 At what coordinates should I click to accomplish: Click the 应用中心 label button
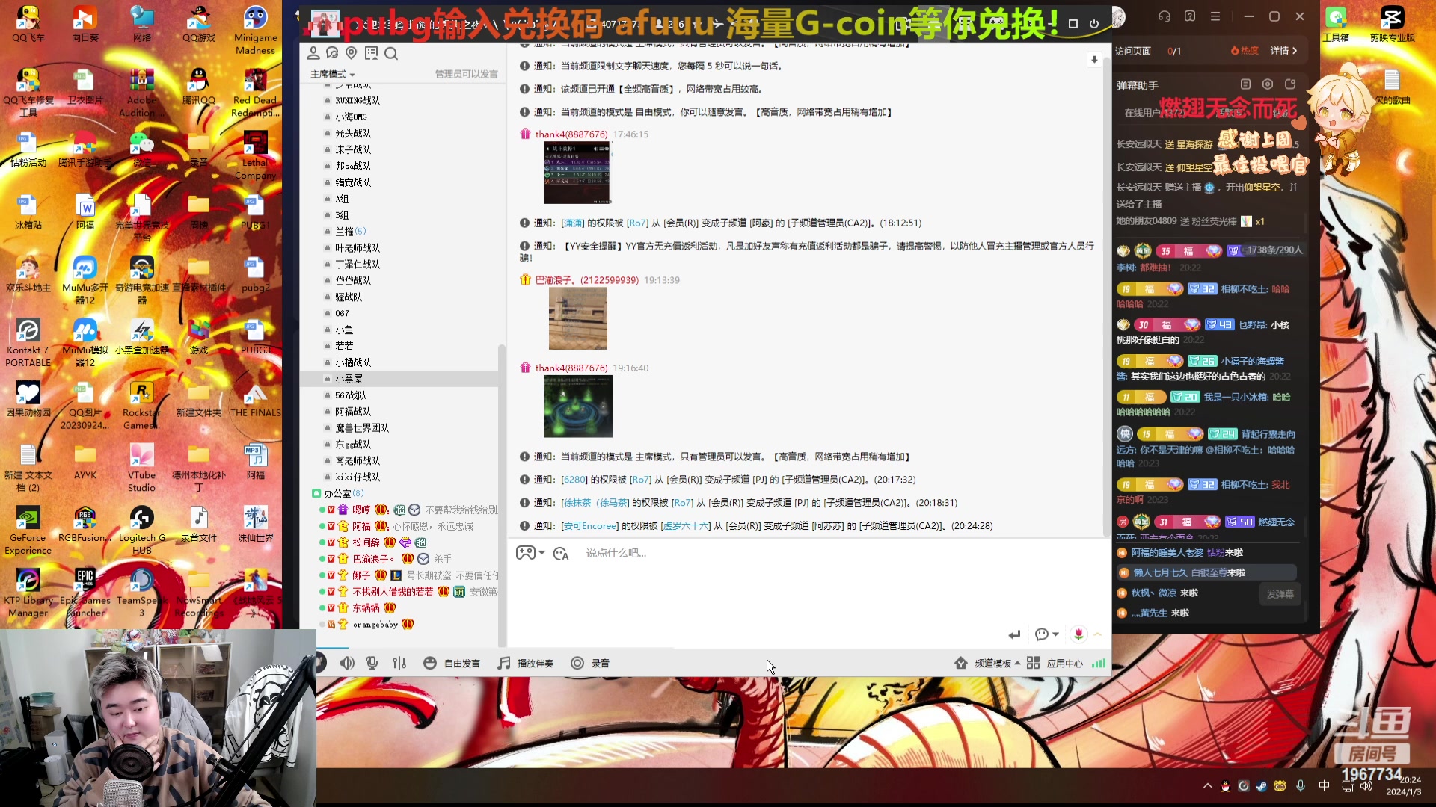point(1064,664)
